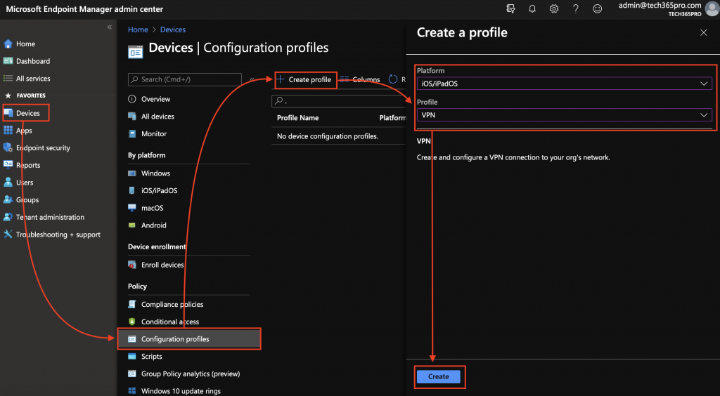
Task: Open the notifications bell icon
Action: (x=532, y=8)
